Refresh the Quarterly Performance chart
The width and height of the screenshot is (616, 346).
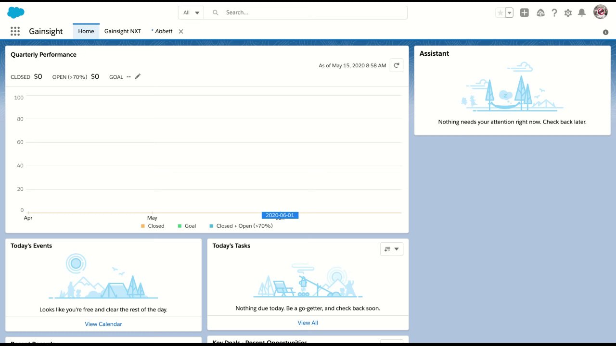tap(397, 65)
